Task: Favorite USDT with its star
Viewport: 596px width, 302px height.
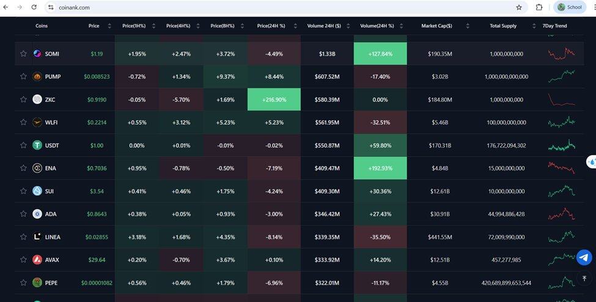Action: click(23, 145)
